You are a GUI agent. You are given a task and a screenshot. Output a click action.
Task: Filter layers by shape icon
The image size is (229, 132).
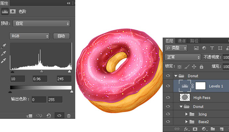[x=220, y=48]
